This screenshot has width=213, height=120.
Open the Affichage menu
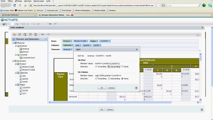tap(18, 1)
